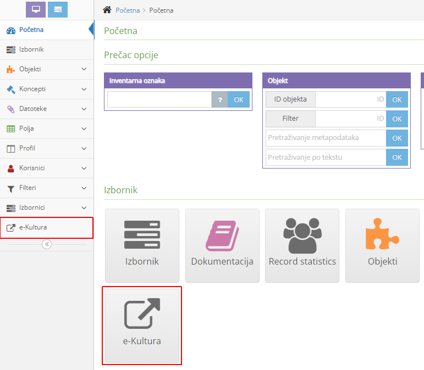
Task: Click the ID objekta input field
Action: tap(351, 99)
